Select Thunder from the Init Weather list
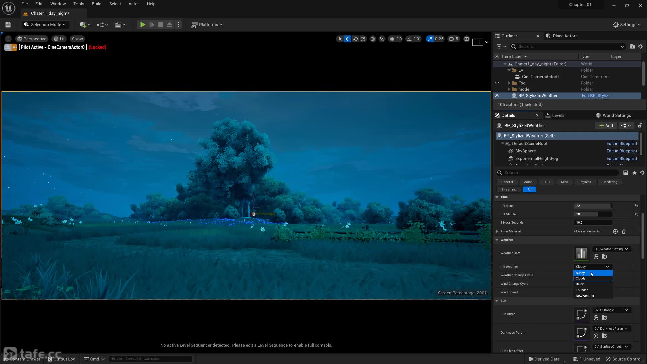 pos(593,290)
